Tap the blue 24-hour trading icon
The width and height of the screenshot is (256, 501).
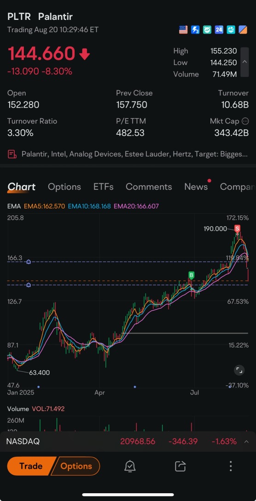point(219,30)
